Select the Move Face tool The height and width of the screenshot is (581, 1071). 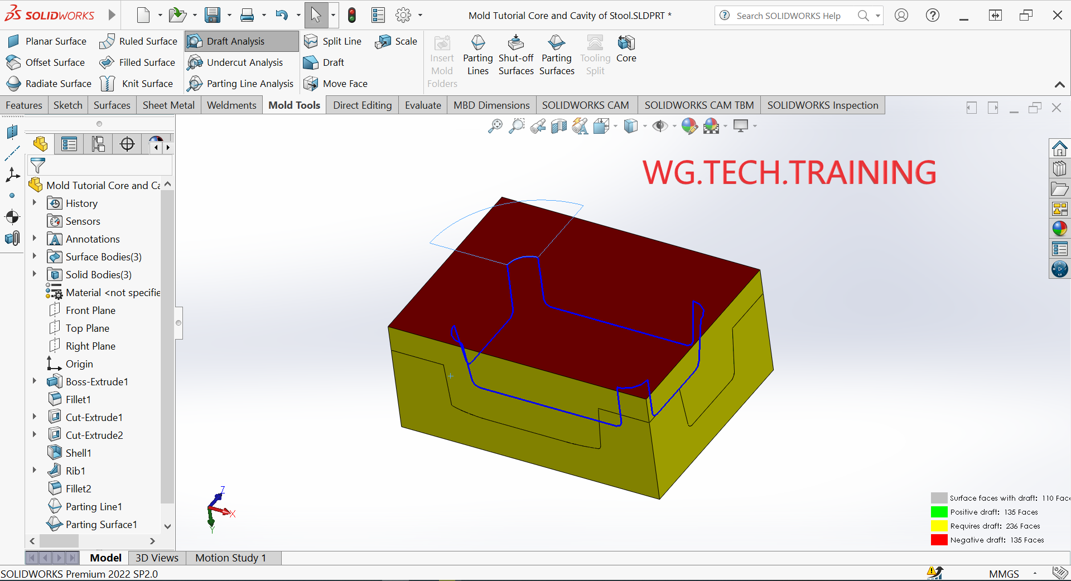click(335, 84)
